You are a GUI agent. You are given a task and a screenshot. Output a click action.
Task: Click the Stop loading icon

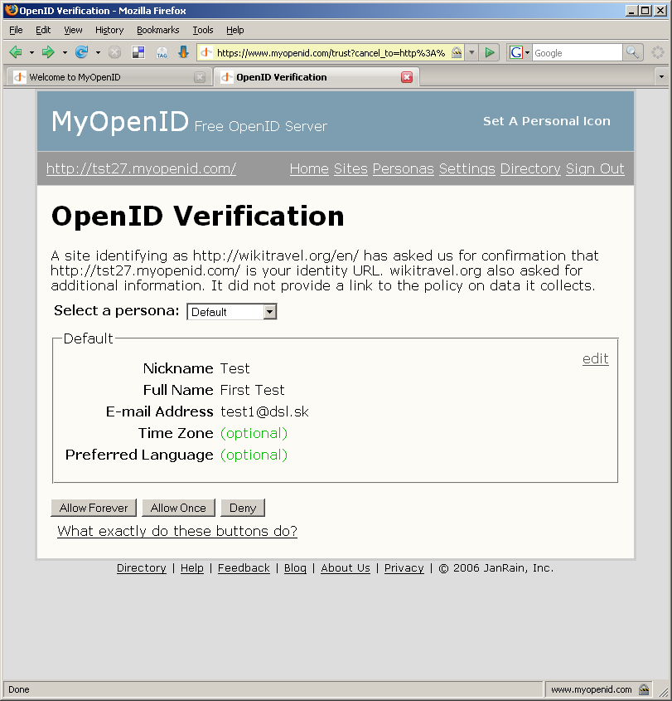[114, 52]
